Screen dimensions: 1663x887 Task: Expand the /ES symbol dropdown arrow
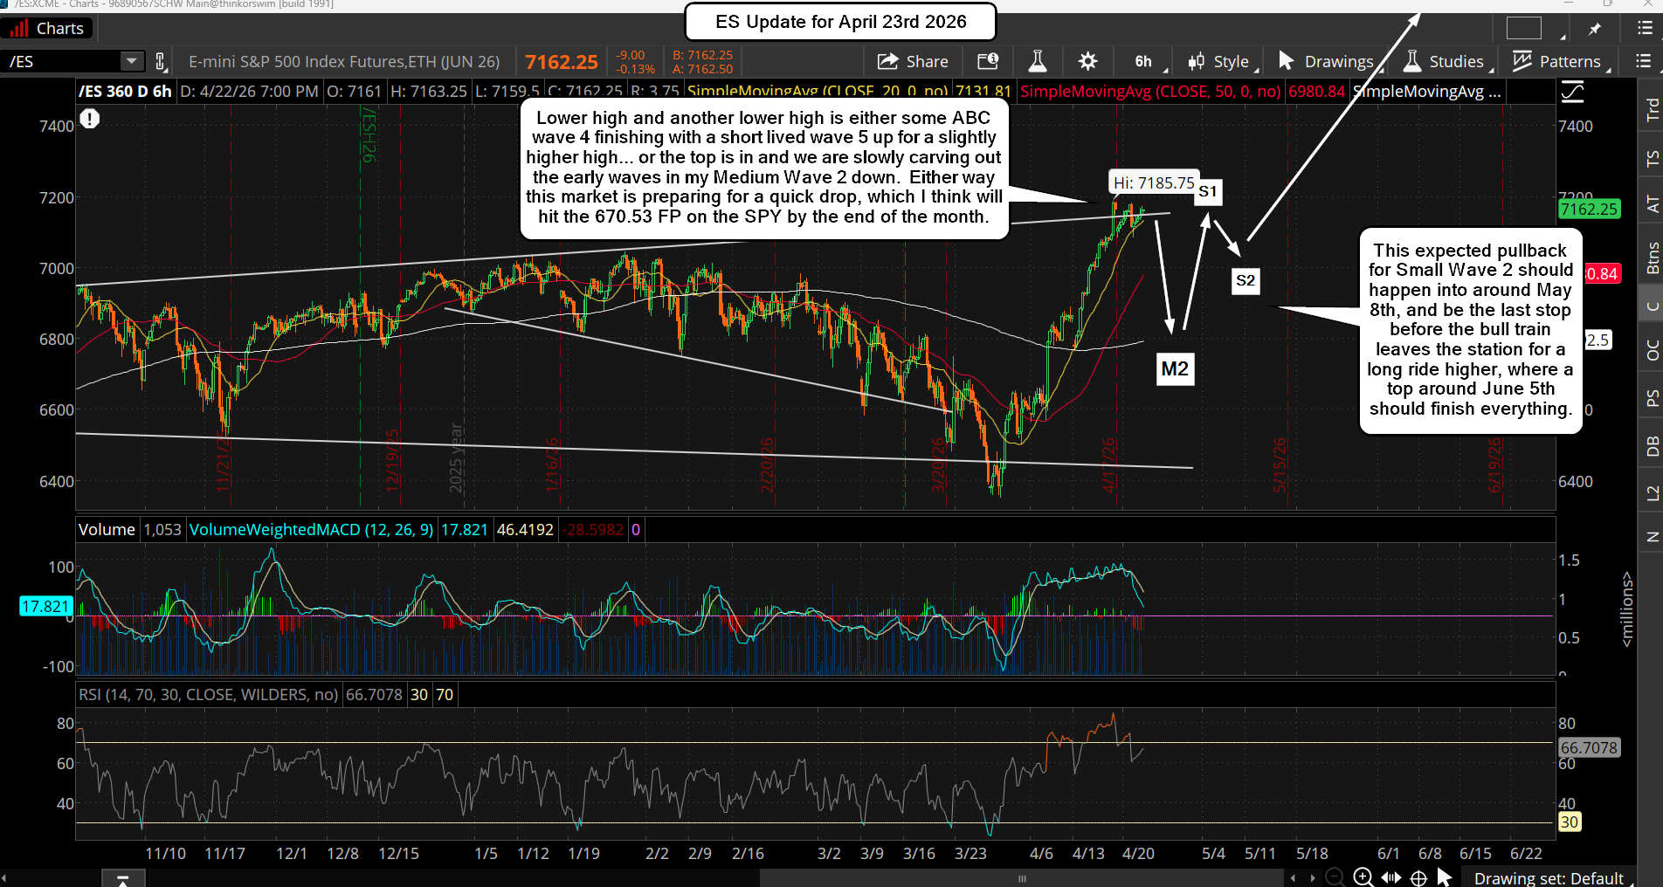[131, 61]
